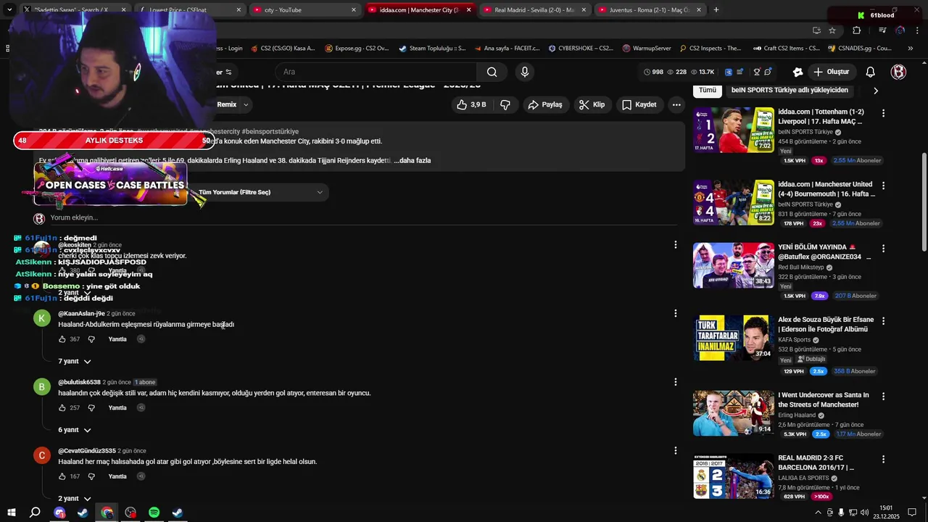Reply with Yanıtla on KaanAslan-j9e comment
This screenshot has height=522, width=928.
tap(117, 339)
